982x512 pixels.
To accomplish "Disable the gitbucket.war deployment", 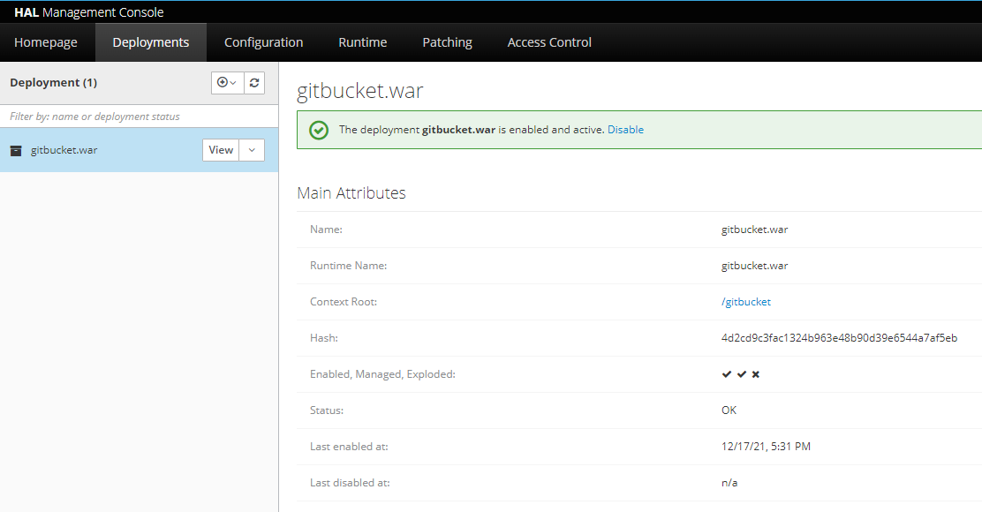I will point(625,130).
